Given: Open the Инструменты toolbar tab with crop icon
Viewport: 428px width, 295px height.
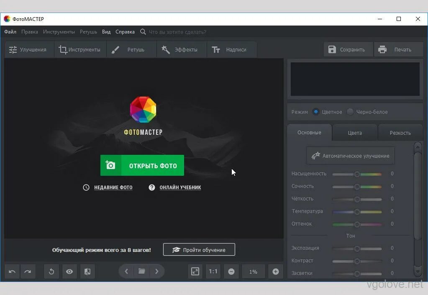Looking at the screenshot, I should click(x=80, y=50).
